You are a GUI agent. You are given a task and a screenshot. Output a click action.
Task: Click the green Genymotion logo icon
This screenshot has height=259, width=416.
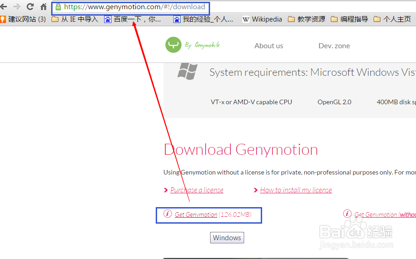click(173, 45)
